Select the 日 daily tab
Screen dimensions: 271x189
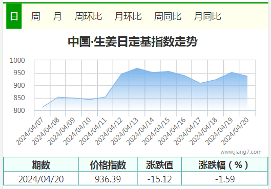tap(14, 16)
